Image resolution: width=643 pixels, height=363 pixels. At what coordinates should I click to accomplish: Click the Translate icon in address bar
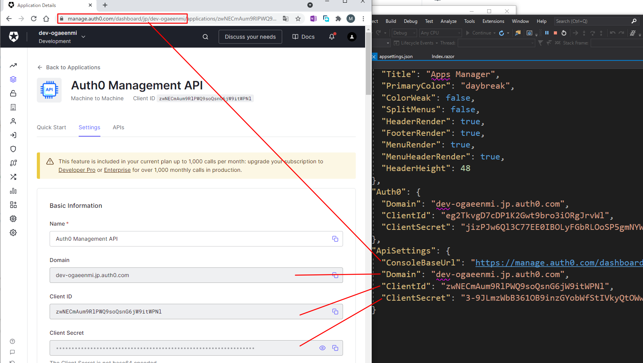click(x=286, y=19)
